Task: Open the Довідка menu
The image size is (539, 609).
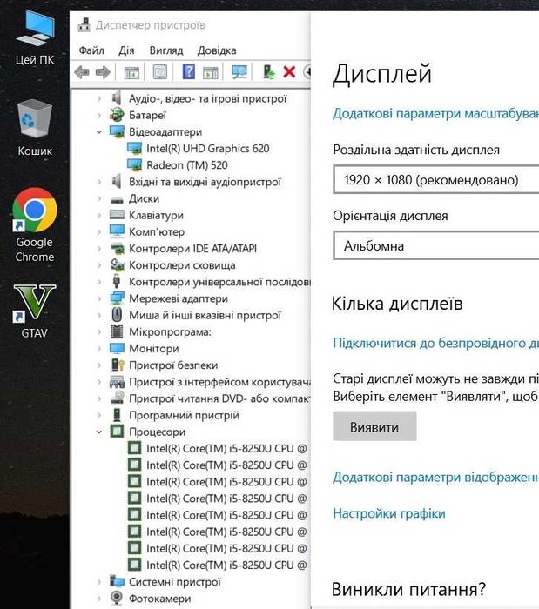Action: [x=217, y=50]
